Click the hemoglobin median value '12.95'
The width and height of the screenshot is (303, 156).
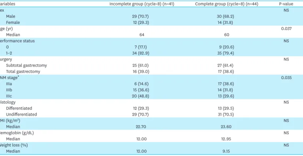click(x=226, y=139)
